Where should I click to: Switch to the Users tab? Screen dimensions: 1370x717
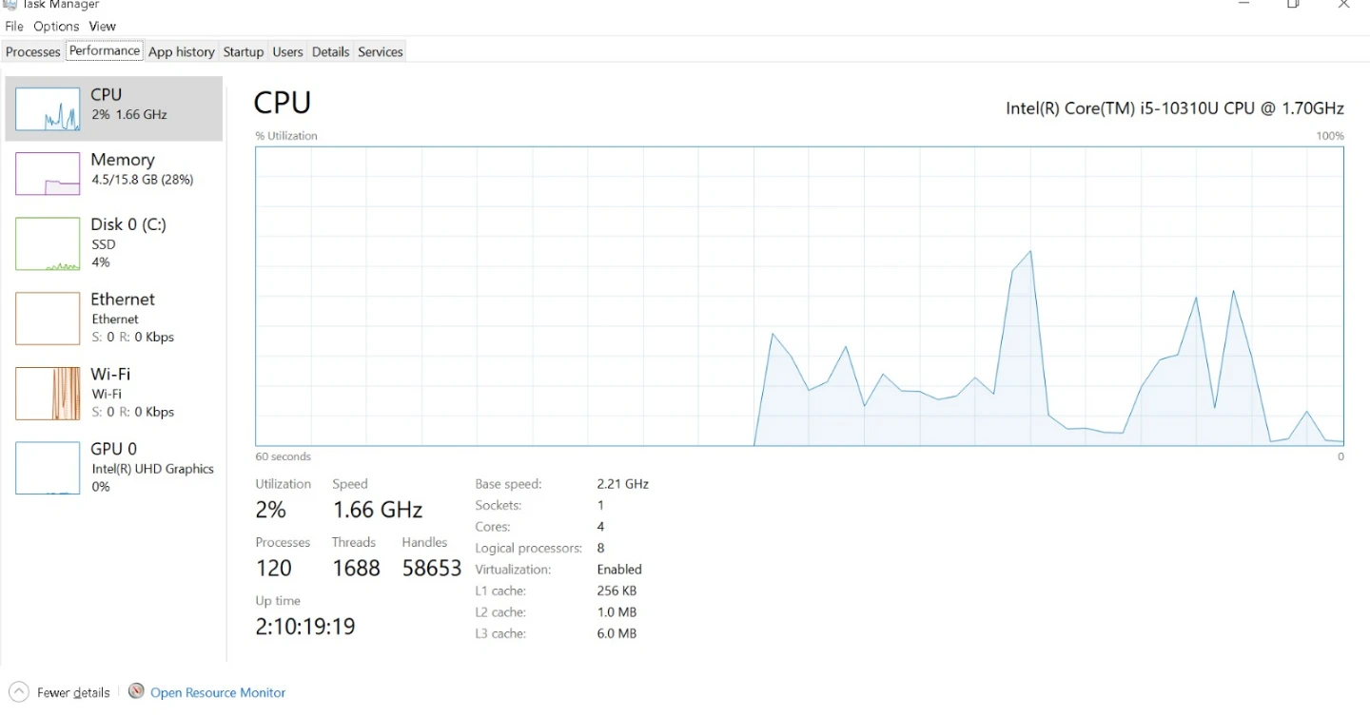287,52
